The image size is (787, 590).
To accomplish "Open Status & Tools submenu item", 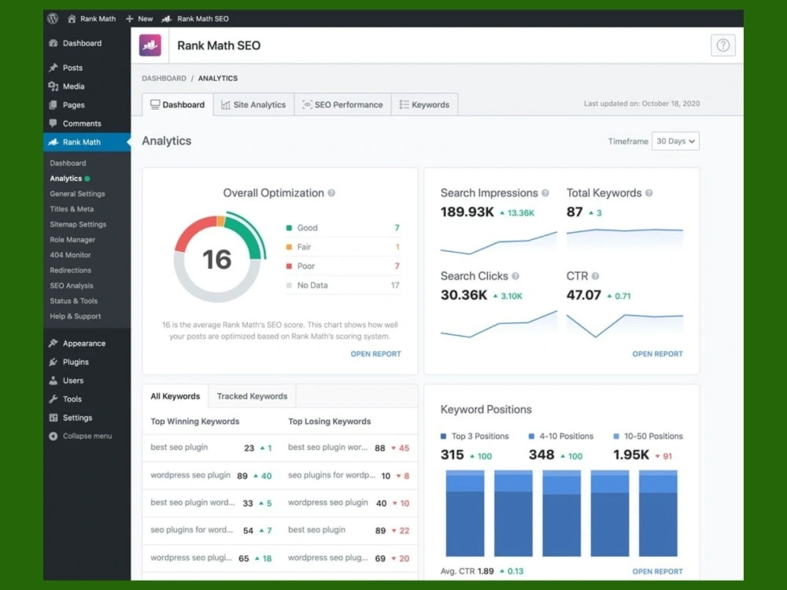I will coord(74,301).
